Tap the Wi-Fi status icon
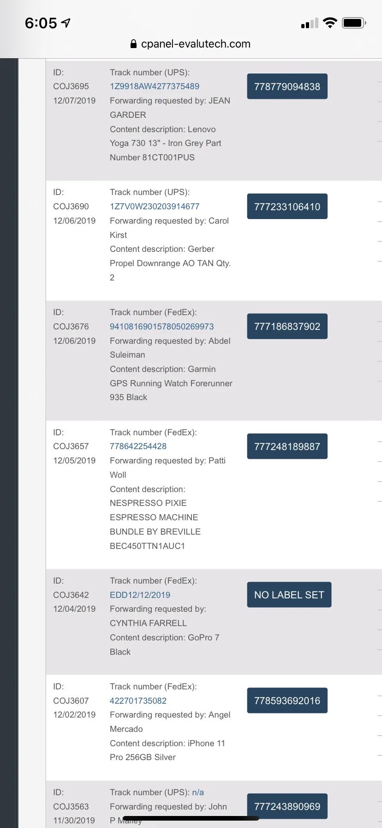The height and width of the screenshot is (828, 382). (330, 23)
